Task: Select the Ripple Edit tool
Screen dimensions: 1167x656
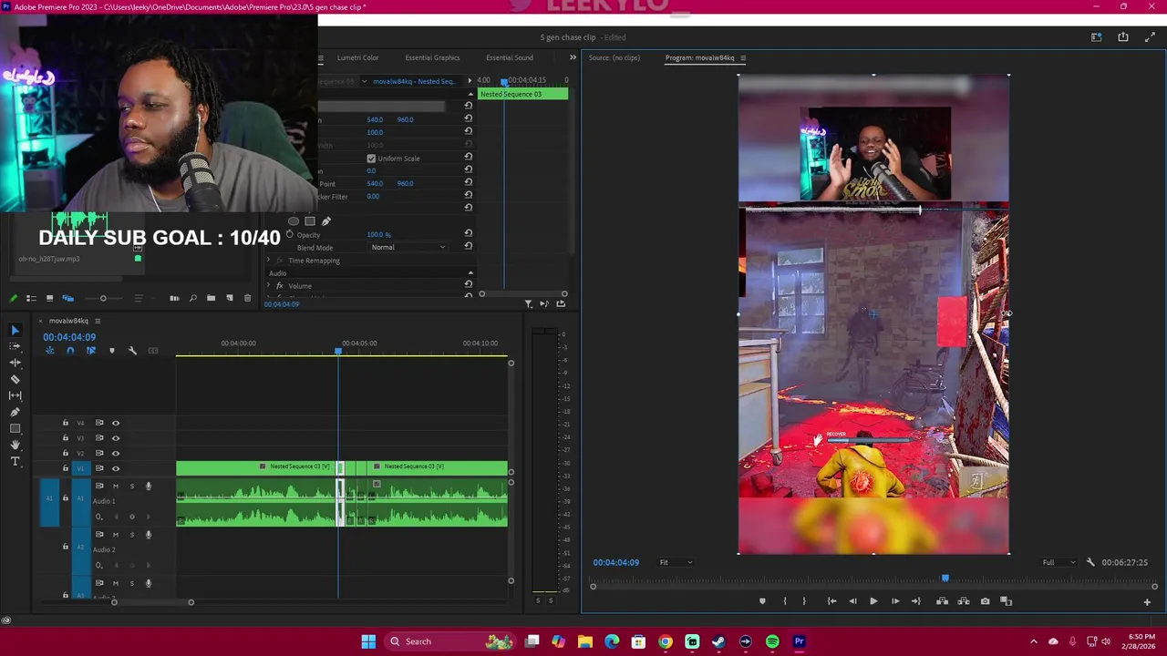Action: point(15,363)
